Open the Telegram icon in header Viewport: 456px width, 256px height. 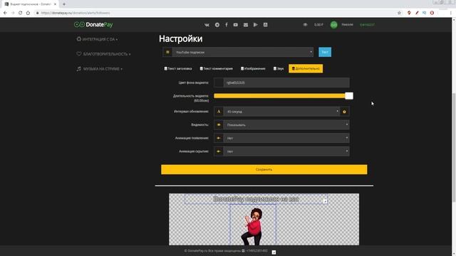click(217, 25)
